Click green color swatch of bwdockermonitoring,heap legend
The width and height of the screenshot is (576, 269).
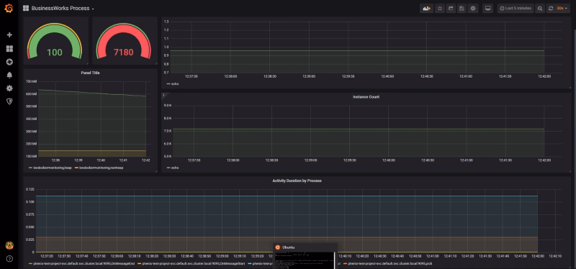coord(30,168)
